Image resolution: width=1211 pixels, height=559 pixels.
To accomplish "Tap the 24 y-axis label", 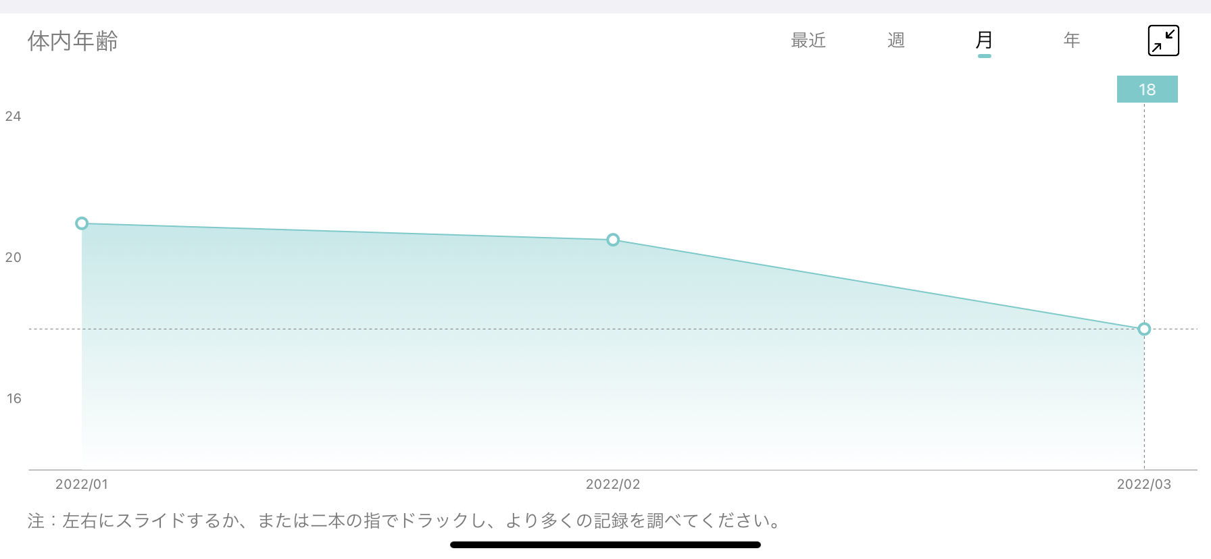I will click(x=13, y=116).
